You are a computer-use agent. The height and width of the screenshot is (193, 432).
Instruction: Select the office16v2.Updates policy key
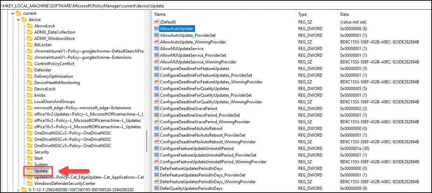89,114
